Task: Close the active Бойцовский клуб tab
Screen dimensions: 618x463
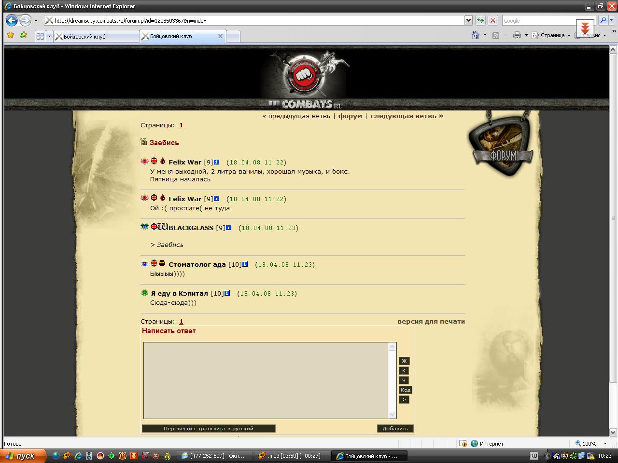Action: click(x=220, y=36)
